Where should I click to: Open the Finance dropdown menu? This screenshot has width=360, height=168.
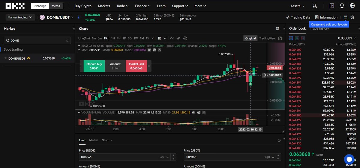coord(143,6)
